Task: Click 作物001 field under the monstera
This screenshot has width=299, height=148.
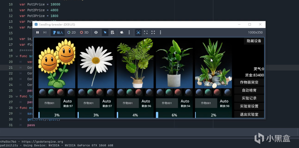Action: click(x=128, y=103)
